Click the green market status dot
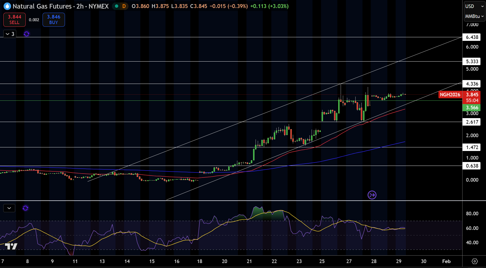This screenshot has height=268, width=486. point(117,6)
